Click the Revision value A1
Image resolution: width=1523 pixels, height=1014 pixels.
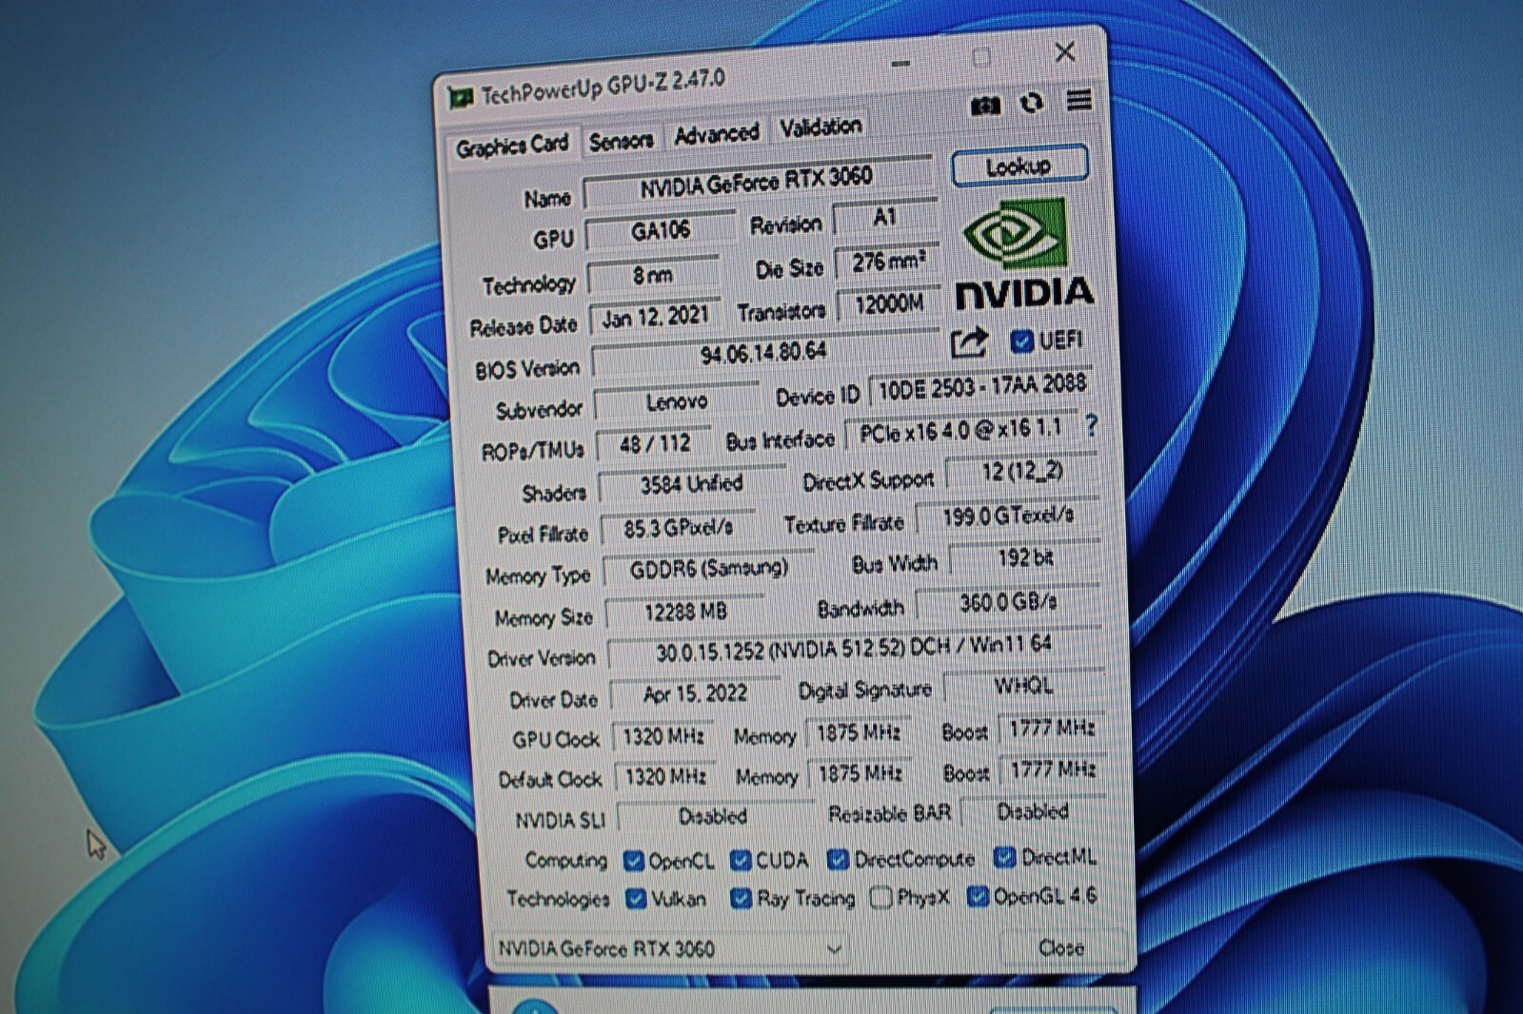884,218
